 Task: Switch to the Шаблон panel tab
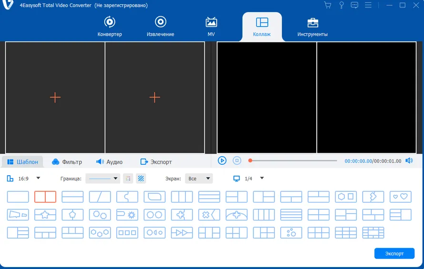[x=22, y=162]
